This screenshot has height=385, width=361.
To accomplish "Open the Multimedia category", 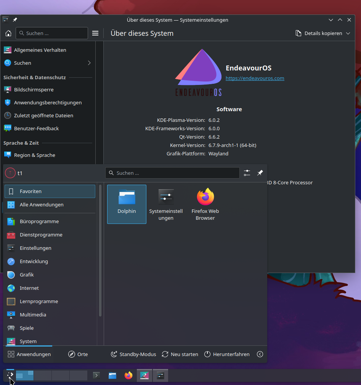I will [x=50, y=315].
